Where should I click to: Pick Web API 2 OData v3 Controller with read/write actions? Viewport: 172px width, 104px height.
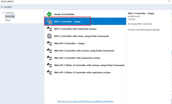(85, 72)
